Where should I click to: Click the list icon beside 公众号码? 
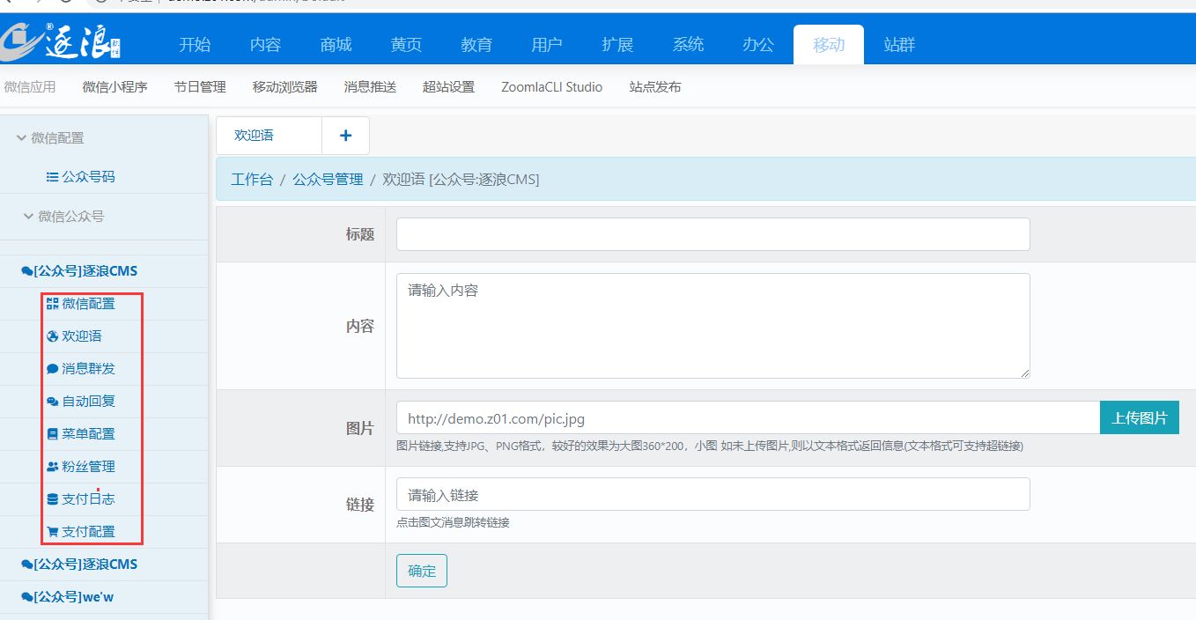pyautogui.click(x=52, y=177)
